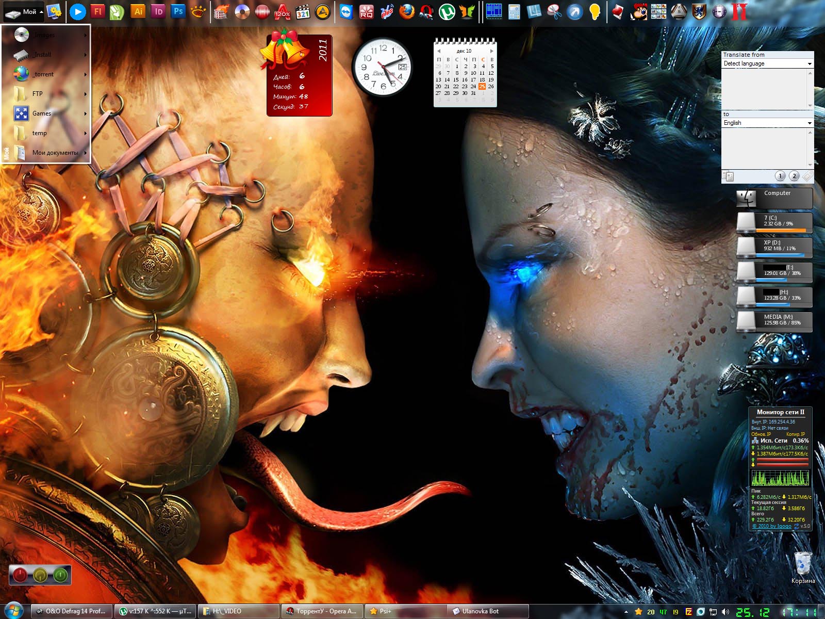Click the volume speaker tray icon
Image resolution: width=825 pixels, height=619 pixels.
click(x=726, y=612)
